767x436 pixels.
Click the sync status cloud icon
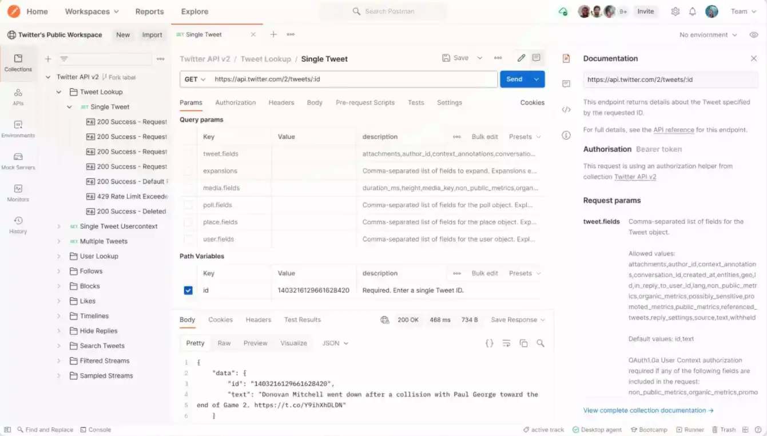coord(563,11)
